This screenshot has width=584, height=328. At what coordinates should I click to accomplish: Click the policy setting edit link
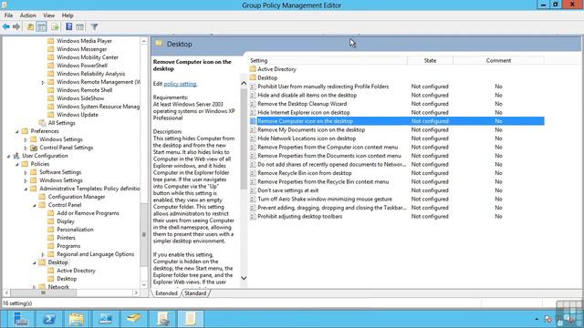pyautogui.click(x=181, y=84)
